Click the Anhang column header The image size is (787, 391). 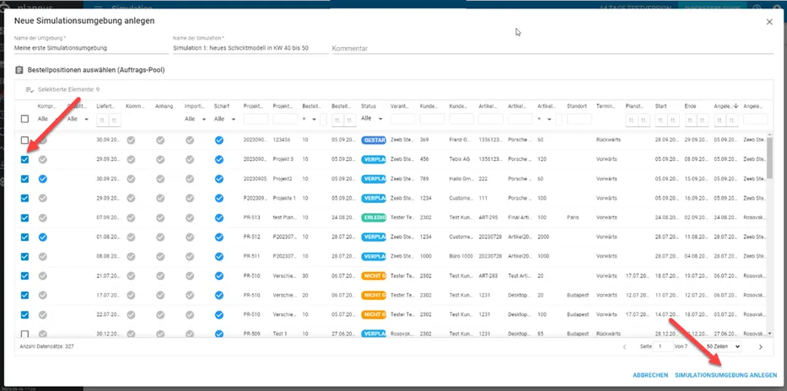coord(164,106)
